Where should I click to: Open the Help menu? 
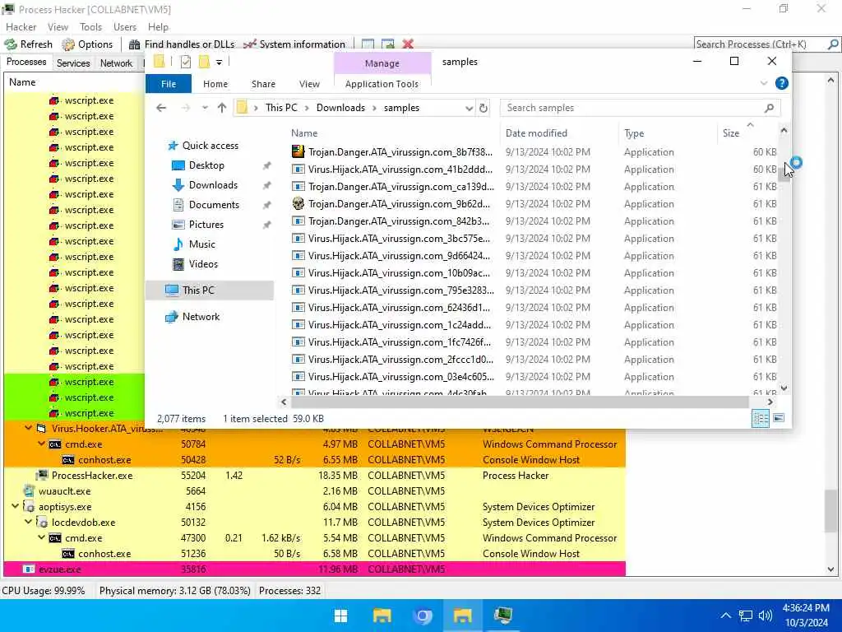[158, 27]
